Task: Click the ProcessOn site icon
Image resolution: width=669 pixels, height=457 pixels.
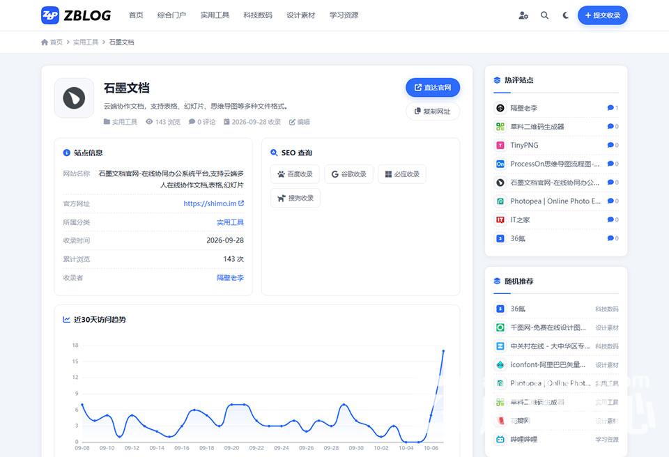Action: pos(500,164)
